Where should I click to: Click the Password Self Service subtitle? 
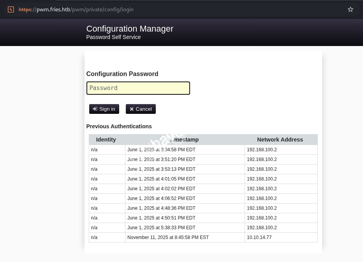tap(113, 37)
